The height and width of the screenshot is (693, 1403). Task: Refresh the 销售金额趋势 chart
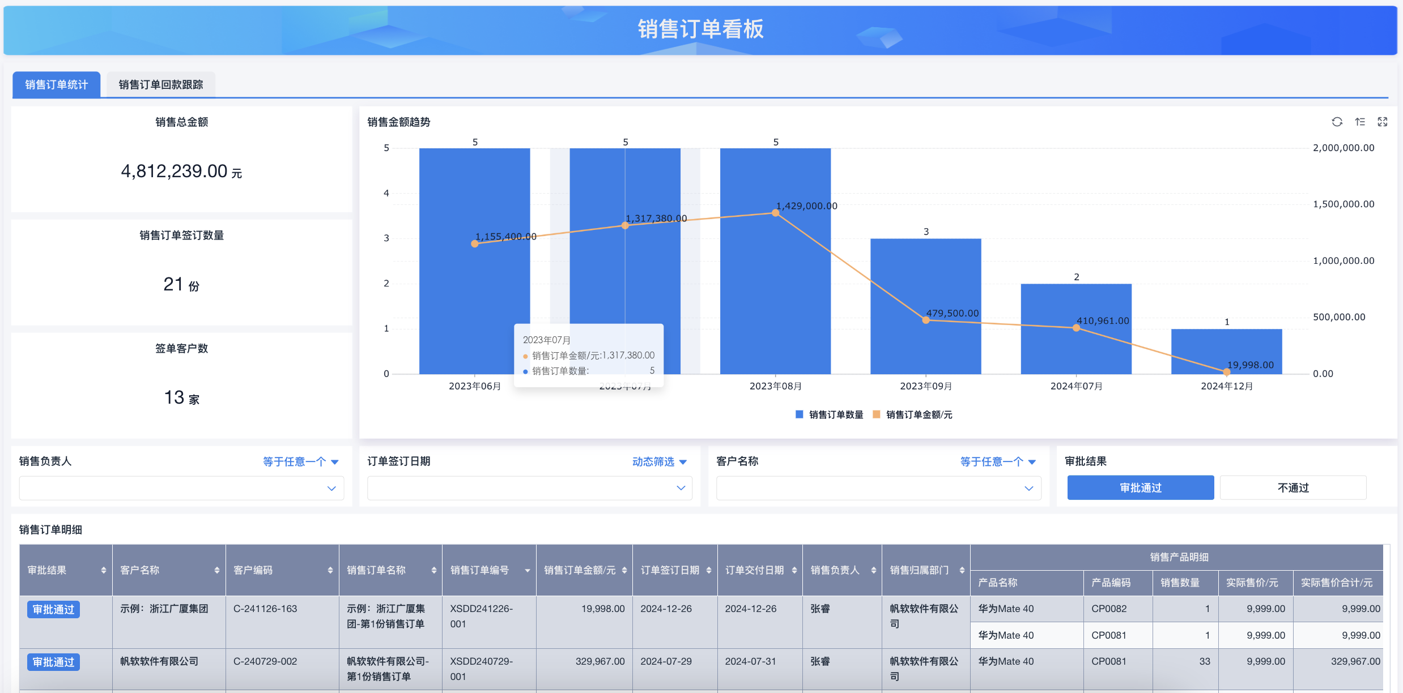[x=1337, y=122]
